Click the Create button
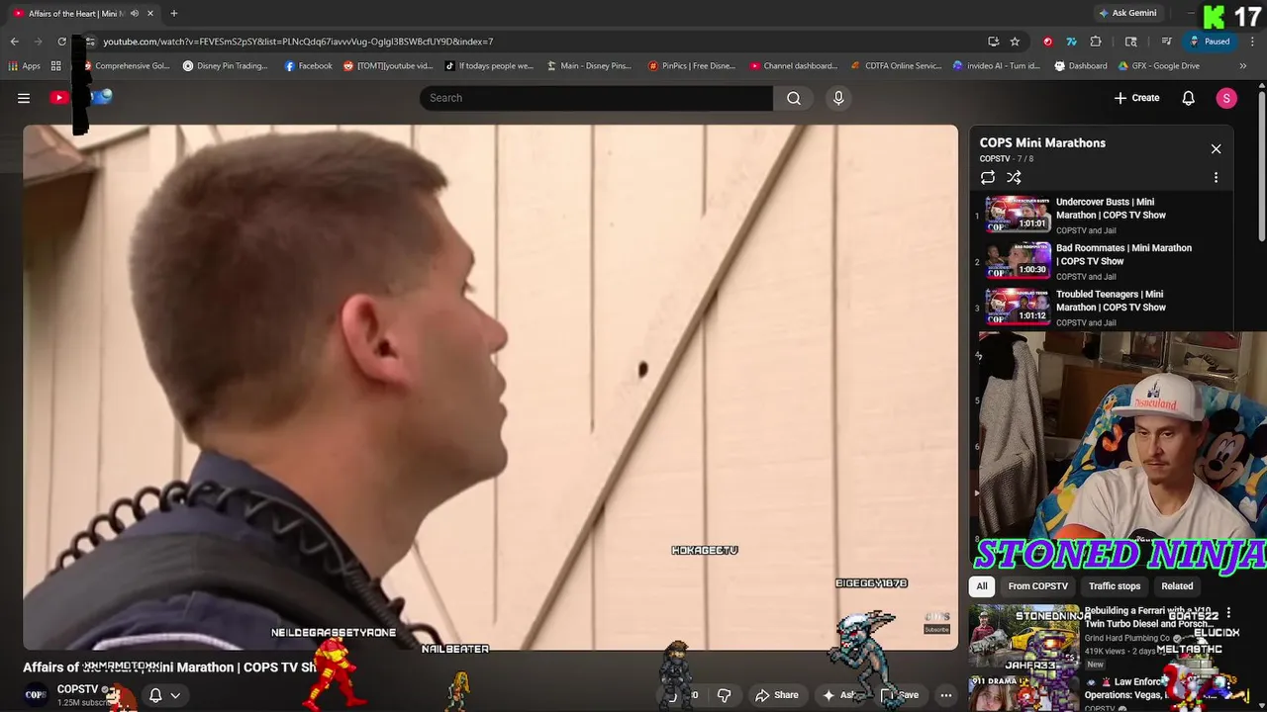 pos(1136,98)
